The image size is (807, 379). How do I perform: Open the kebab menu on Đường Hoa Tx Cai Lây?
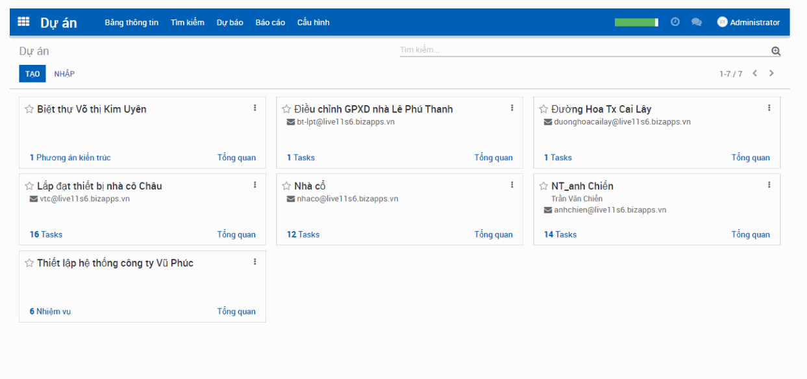click(769, 108)
